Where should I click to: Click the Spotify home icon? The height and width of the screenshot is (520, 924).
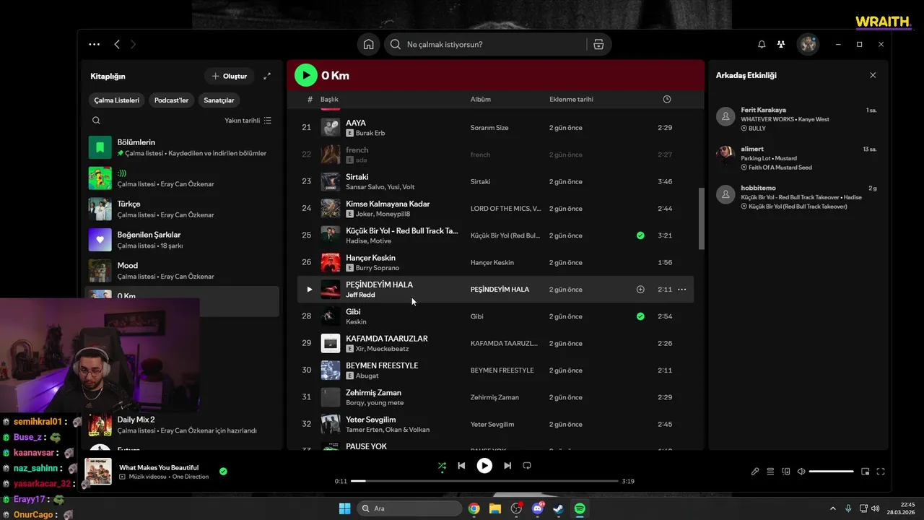coord(368,44)
